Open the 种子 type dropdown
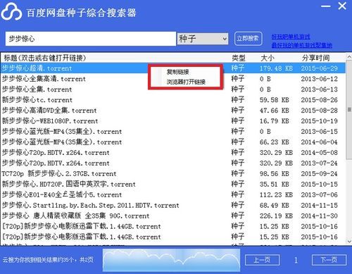Image resolution: width=352 pixels, height=274 pixels. tap(203, 39)
